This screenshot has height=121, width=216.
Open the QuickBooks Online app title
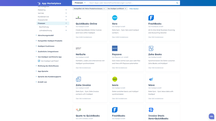(x=86, y=24)
